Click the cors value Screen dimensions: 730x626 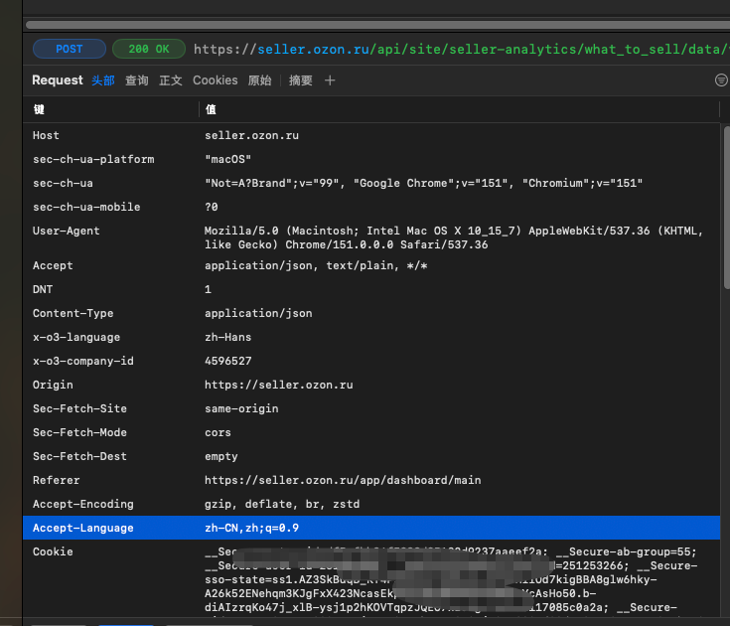click(x=218, y=432)
